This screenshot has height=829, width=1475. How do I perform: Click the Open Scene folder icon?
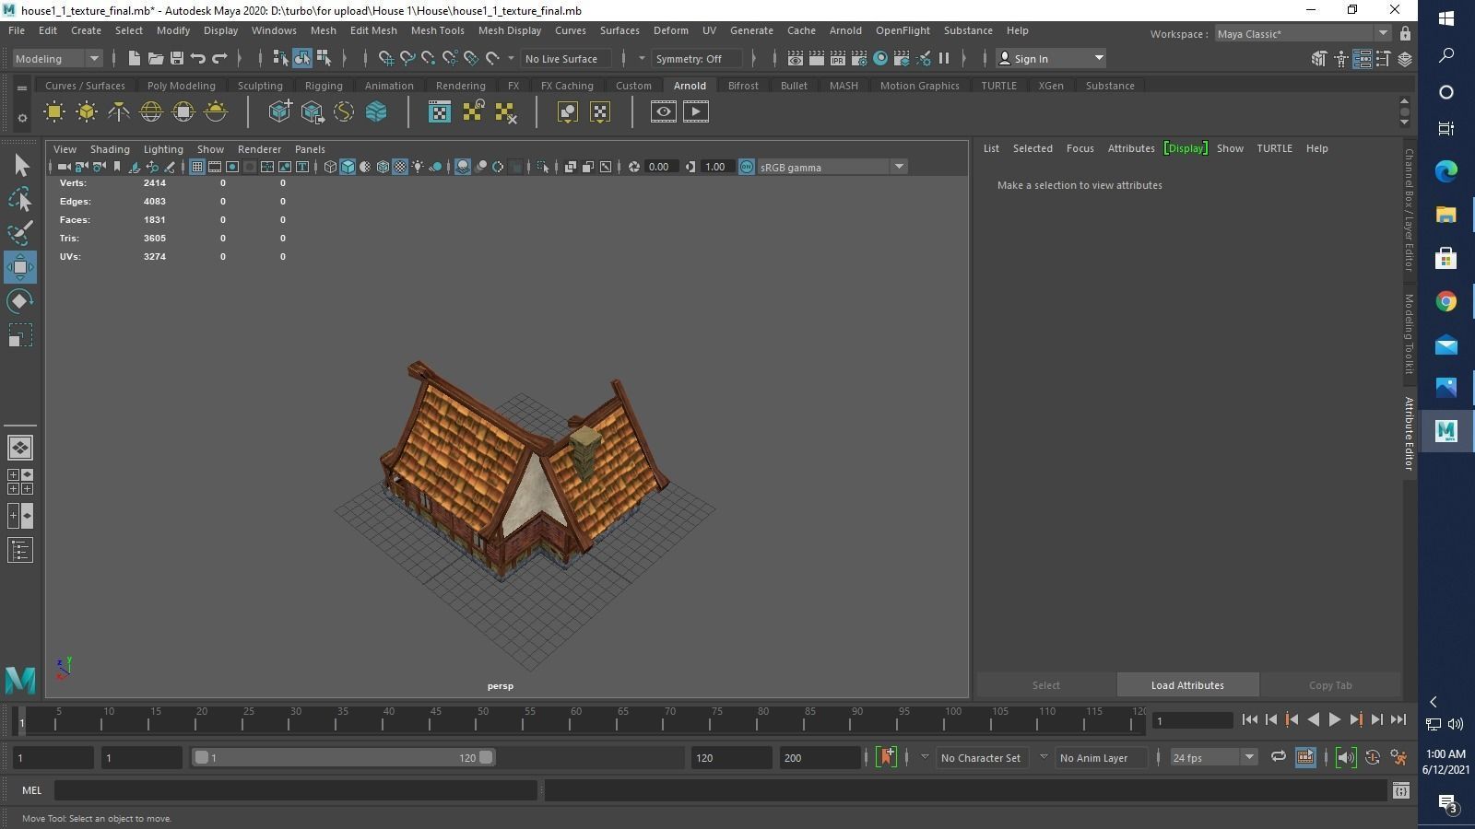tap(155, 58)
